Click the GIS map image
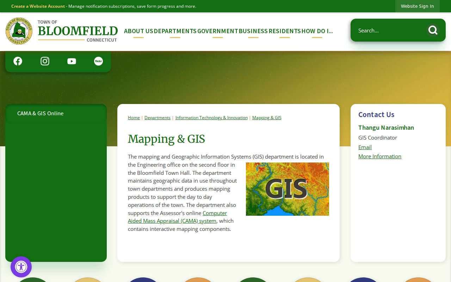451x282 pixels. 288,189
